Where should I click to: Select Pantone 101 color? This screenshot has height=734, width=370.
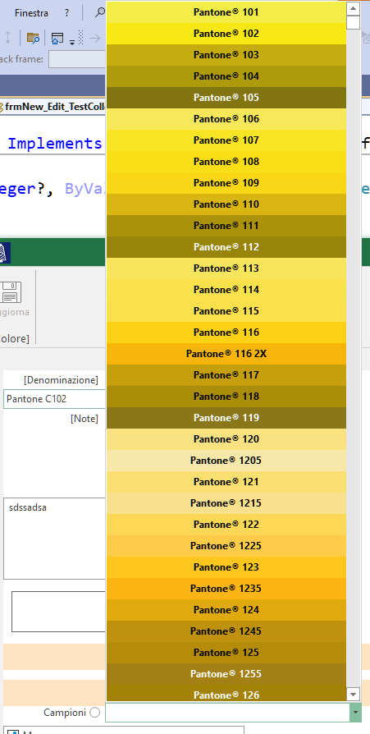(x=226, y=12)
